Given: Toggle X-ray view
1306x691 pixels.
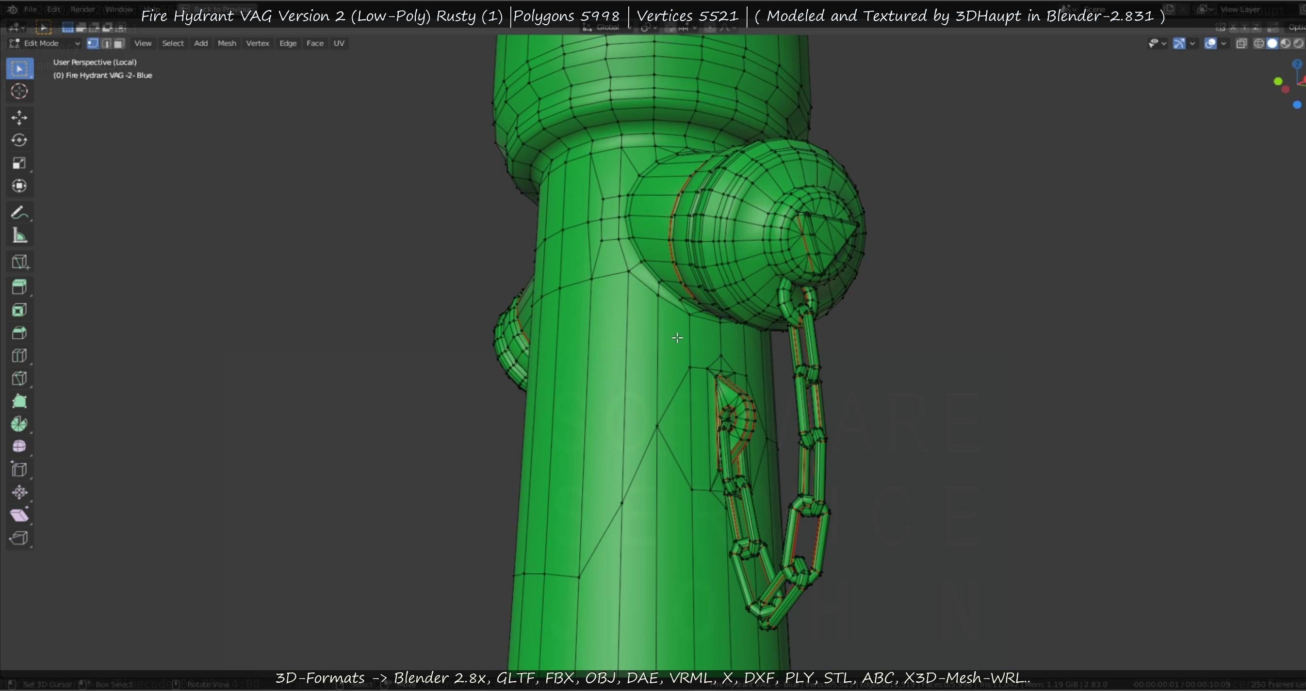Looking at the screenshot, I should pyautogui.click(x=1241, y=44).
